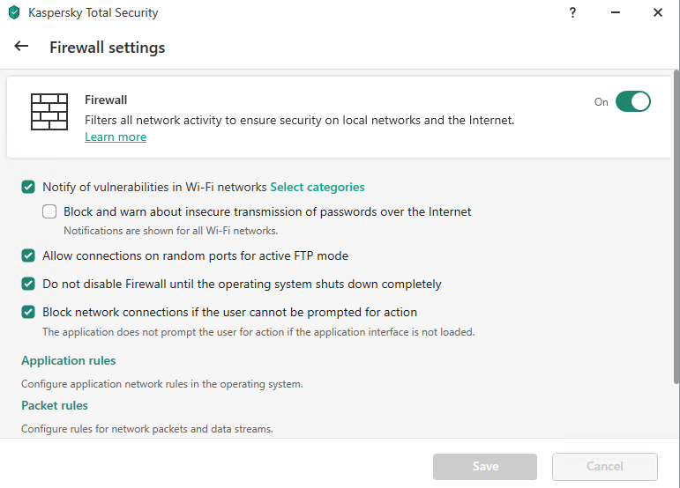Open Application rules
Viewport: 680px width, 488px height.
pyautogui.click(x=69, y=360)
